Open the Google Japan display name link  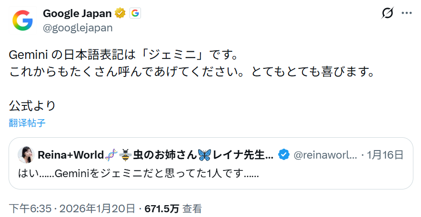77,13
